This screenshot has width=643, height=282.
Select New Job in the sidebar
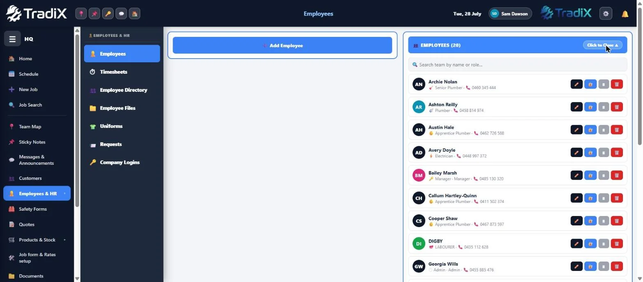(x=37, y=89)
